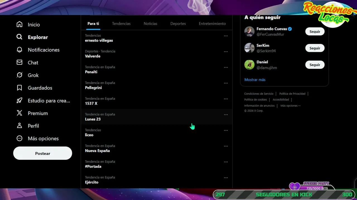Click the Chat envelope icon

[19, 62]
